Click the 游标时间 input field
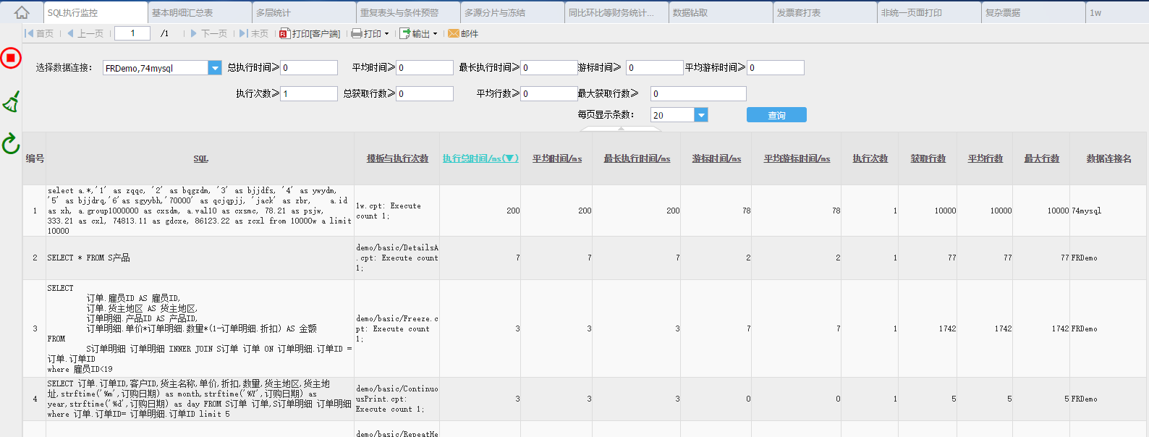This screenshot has width=1149, height=437. point(655,67)
